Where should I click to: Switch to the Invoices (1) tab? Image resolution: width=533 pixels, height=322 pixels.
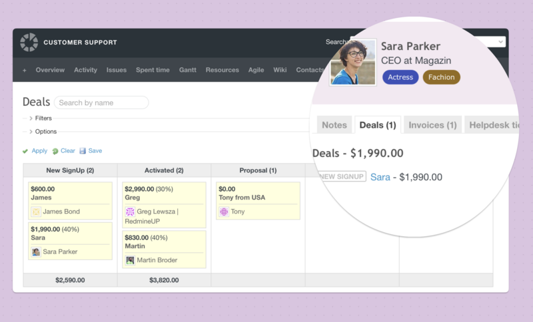(432, 125)
